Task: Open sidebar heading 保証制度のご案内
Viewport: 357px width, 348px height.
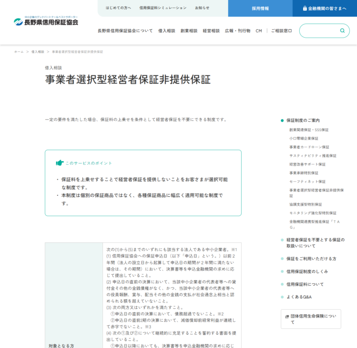Action: pyautogui.click(x=303, y=120)
